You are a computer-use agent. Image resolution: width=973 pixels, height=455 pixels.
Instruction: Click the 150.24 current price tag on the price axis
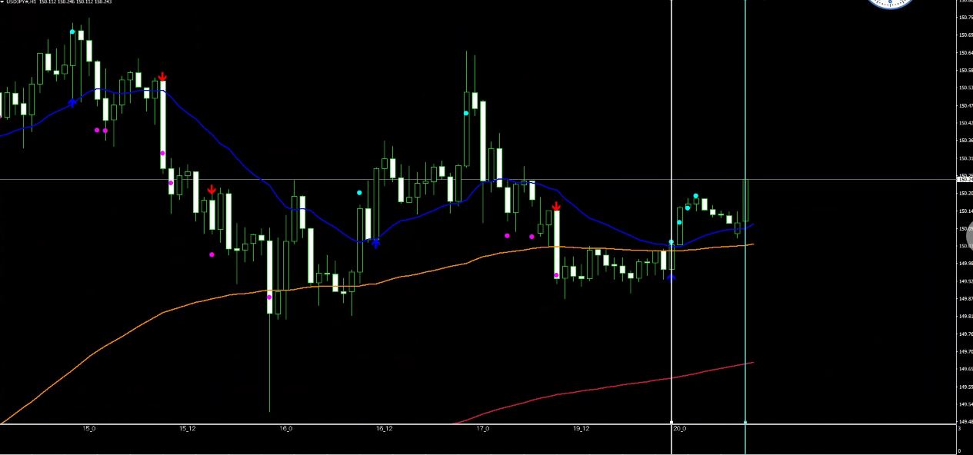965,178
